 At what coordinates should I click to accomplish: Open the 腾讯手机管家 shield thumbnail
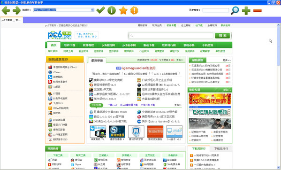pos(136,131)
